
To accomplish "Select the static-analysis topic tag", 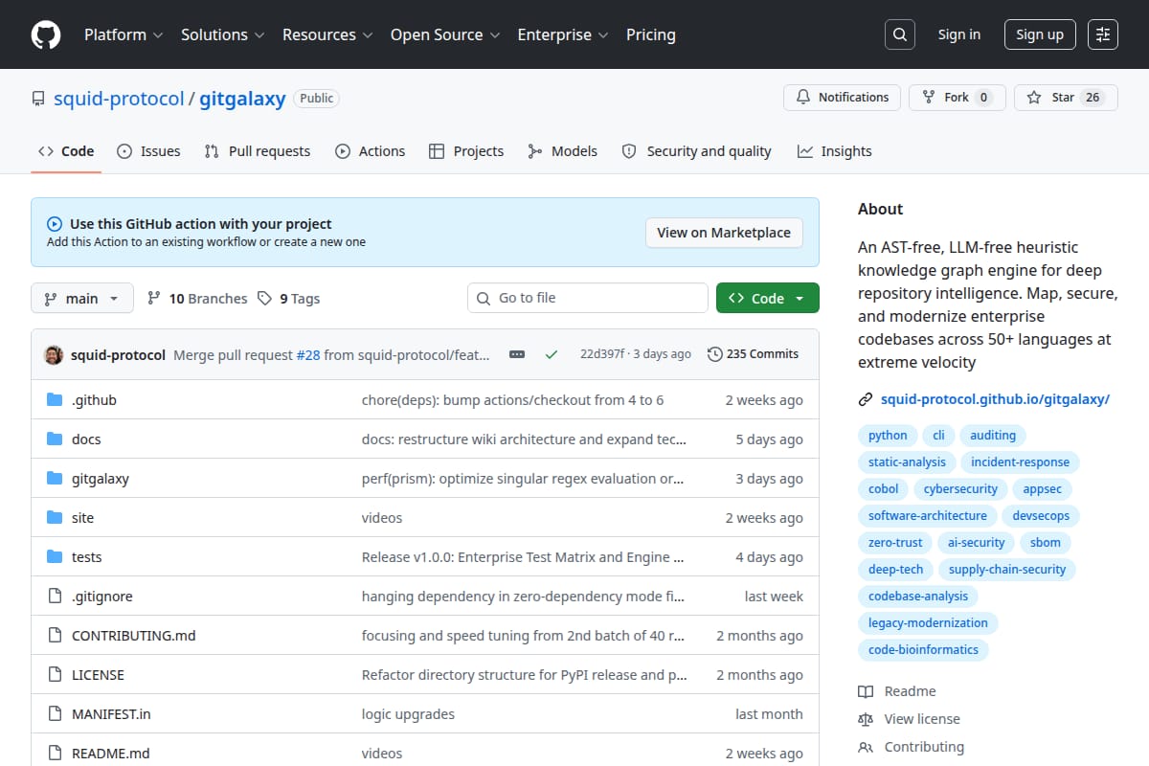I will pos(907,462).
